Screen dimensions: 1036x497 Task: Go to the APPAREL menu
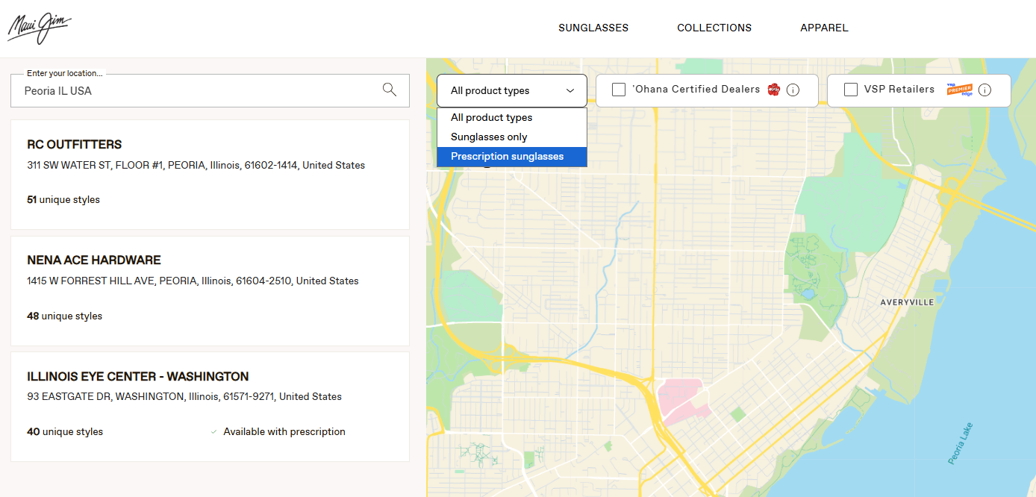click(824, 28)
